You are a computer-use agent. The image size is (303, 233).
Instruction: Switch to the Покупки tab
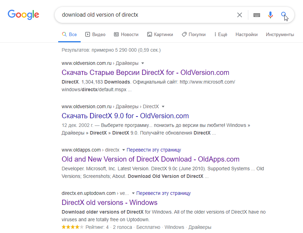pos(194,34)
